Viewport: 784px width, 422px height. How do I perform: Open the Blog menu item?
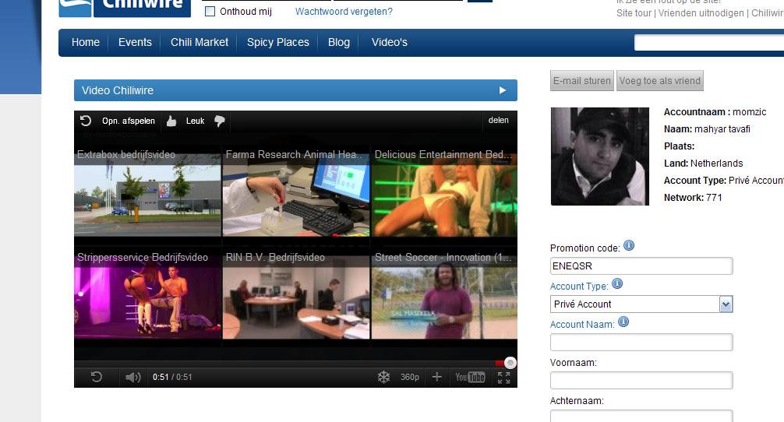339,43
